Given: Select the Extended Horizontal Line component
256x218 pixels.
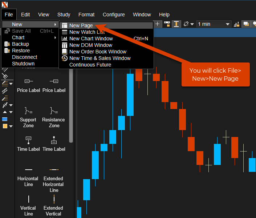Looking at the screenshot, I should pos(53,180).
